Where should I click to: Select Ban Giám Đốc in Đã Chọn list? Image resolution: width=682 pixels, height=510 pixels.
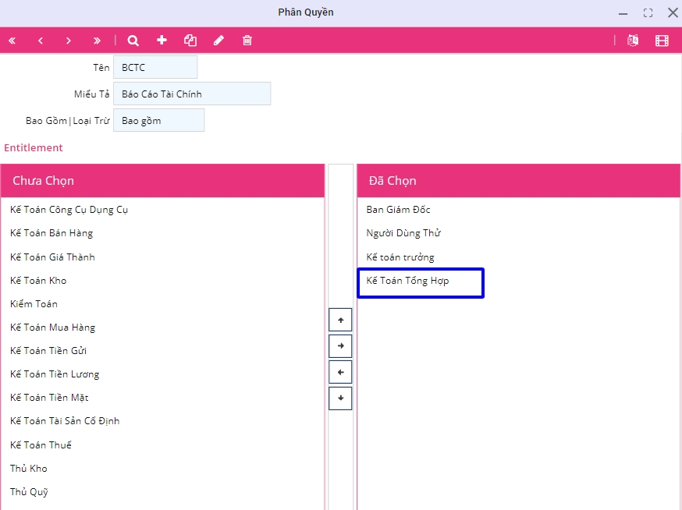coord(398,210)
